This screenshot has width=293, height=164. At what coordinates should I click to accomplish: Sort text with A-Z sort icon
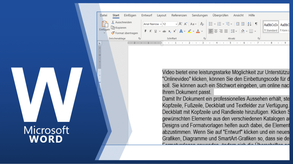coord(249,24)
